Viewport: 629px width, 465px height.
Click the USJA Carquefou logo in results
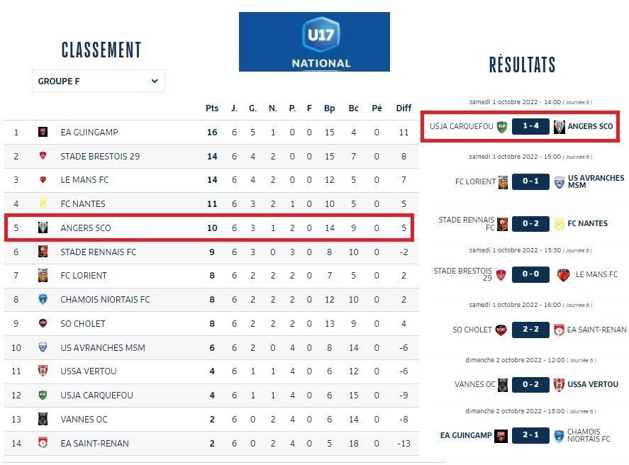click(502, 127)
